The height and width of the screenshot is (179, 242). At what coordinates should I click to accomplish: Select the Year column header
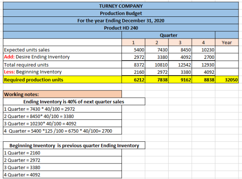pyautogui.click(x=227, y=42)
